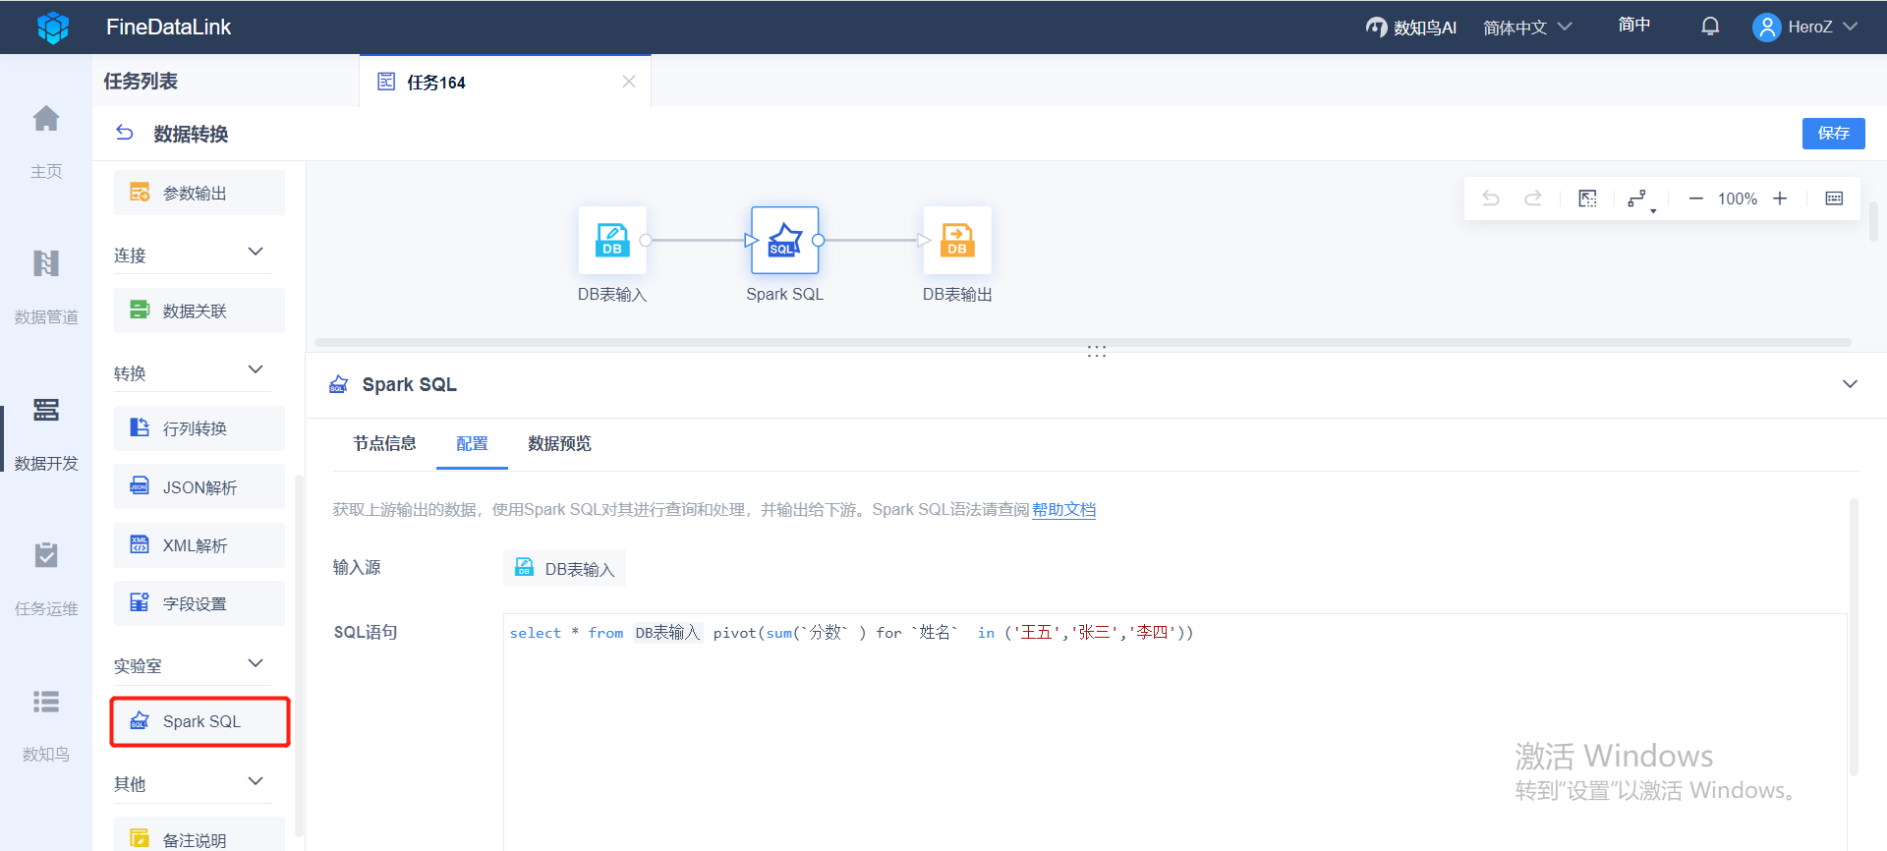1887x851 pixels.
Task: Collapse the 转换 operator group
Action: pos(256,370)
